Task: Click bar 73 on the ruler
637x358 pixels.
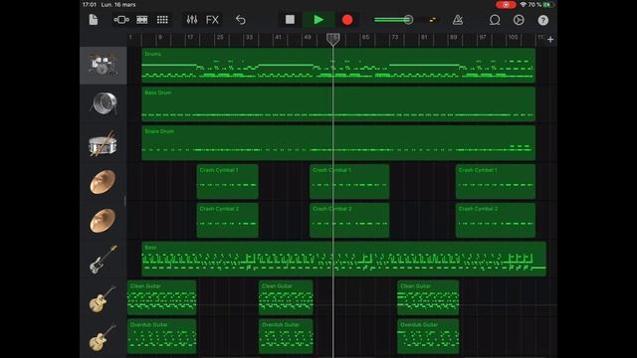Action: click(395, 37)
